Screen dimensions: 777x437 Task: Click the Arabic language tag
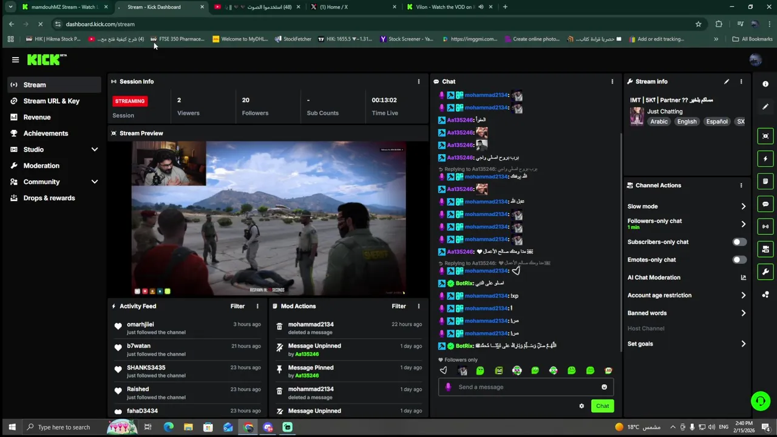coord(659,121)
